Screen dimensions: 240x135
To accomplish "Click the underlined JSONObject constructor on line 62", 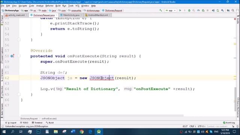I will pyautogui.click(x=102, y=78).
